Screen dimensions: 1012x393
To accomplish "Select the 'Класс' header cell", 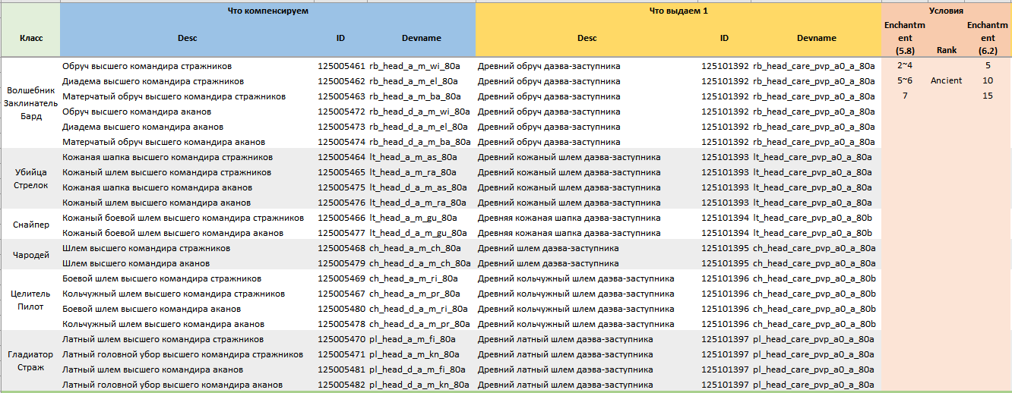I will 31,38.
